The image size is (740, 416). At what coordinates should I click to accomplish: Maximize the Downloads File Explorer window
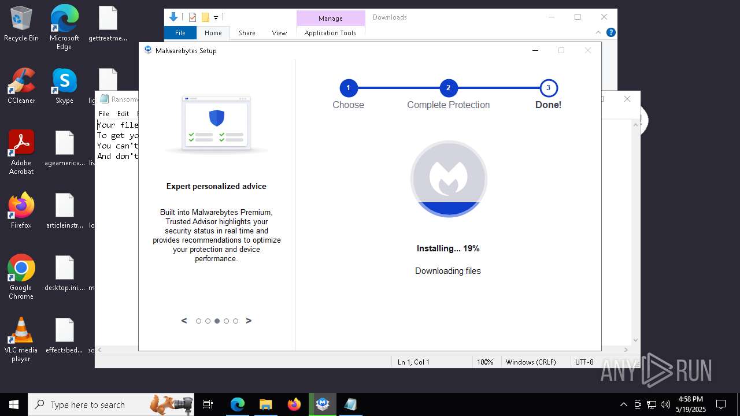coord(577,17)
